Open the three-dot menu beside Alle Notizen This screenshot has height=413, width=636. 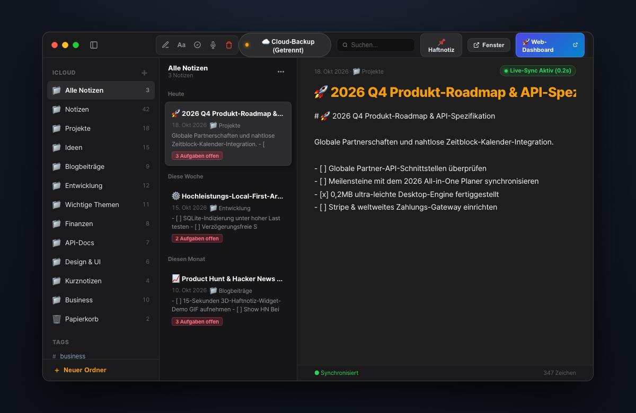[x=281, y=71]
